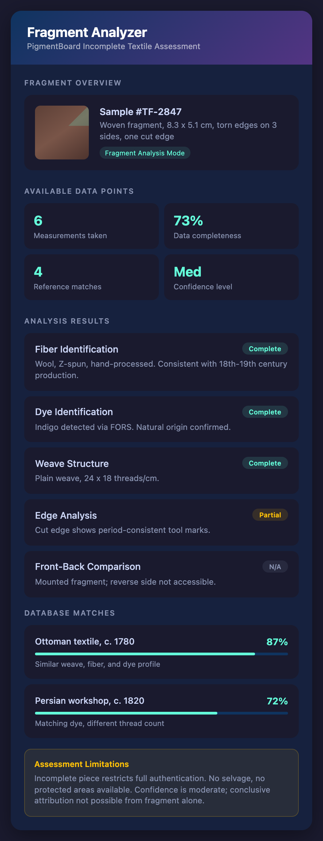Open the Ottoman textile, c. 1780 match
323x841 pixels.
pos(85,642)
